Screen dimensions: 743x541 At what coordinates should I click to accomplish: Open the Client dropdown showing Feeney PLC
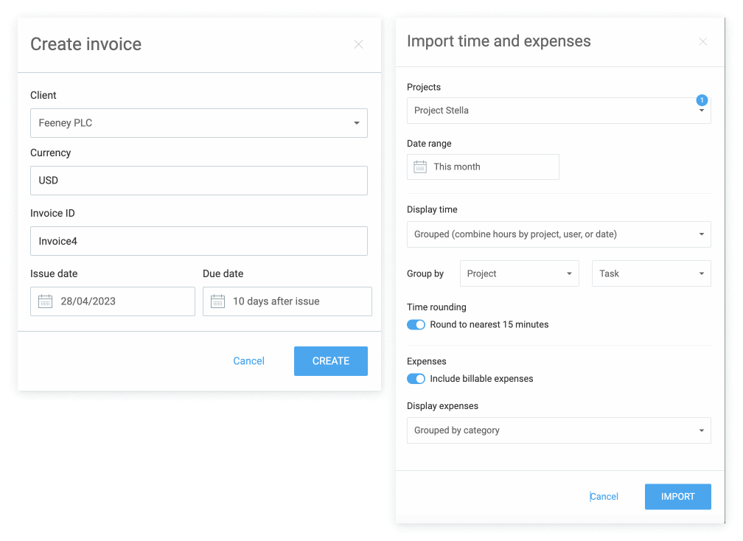(x=199, y=123)
